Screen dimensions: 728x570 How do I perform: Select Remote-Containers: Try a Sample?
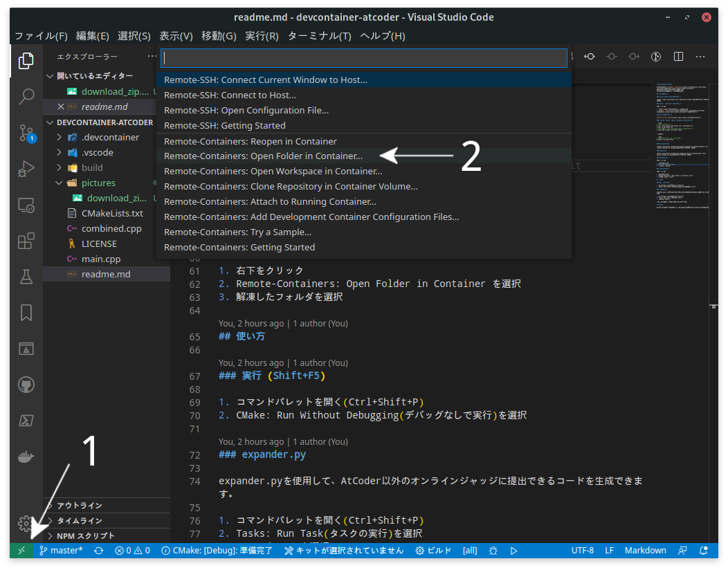[364, 232]
